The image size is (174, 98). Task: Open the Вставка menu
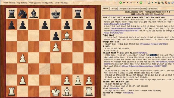pyautogui.click(x=24, y=3)
